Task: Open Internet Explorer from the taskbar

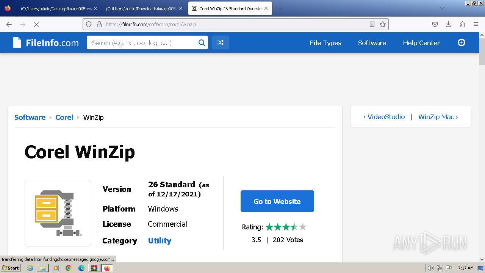Action: click(x=30, y=268)
